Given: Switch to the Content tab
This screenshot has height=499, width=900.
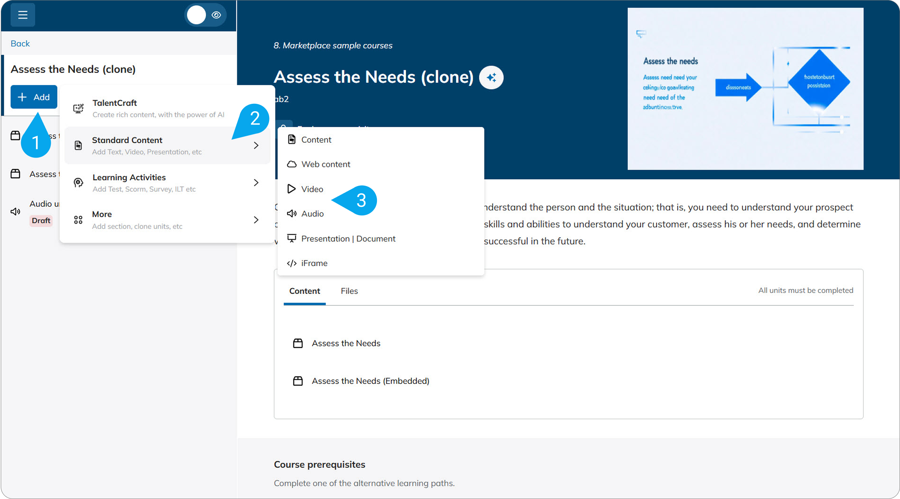Looking at the screenshot, I should (x=304, y=291).
